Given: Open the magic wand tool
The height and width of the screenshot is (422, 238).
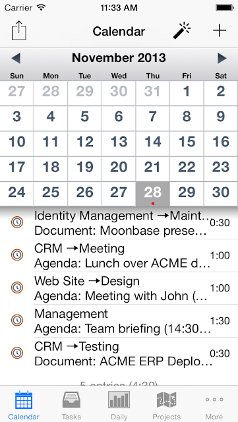Looking at the screenshot, I should [182, 31].
